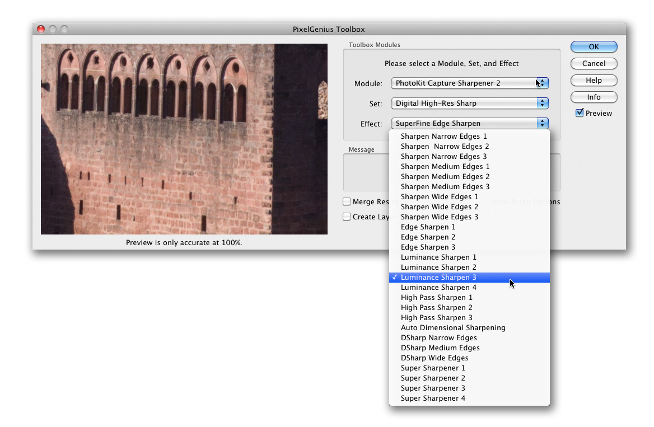Enable the Merge Results checkbox

point(347,201)
